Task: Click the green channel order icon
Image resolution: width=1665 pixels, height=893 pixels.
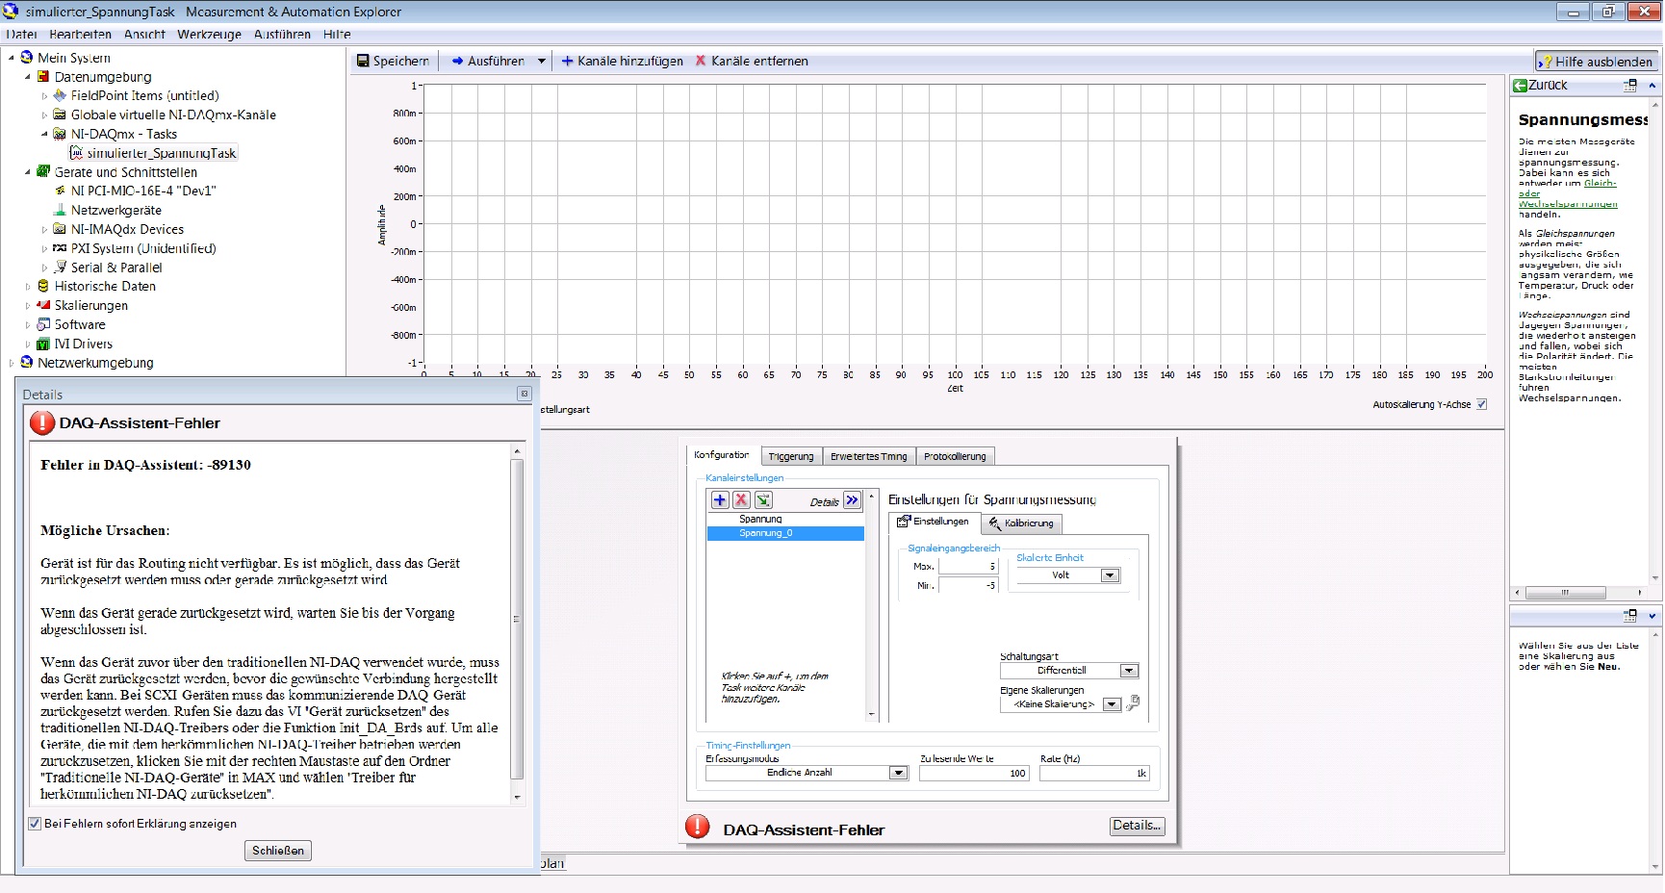Action: [x=763, y=500]
